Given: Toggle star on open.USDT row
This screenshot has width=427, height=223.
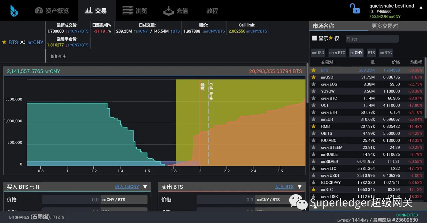Looking at the screenshot, I should [x=314, y=175].
